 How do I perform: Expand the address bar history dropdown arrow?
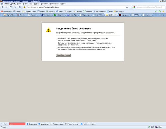(130, 7)
